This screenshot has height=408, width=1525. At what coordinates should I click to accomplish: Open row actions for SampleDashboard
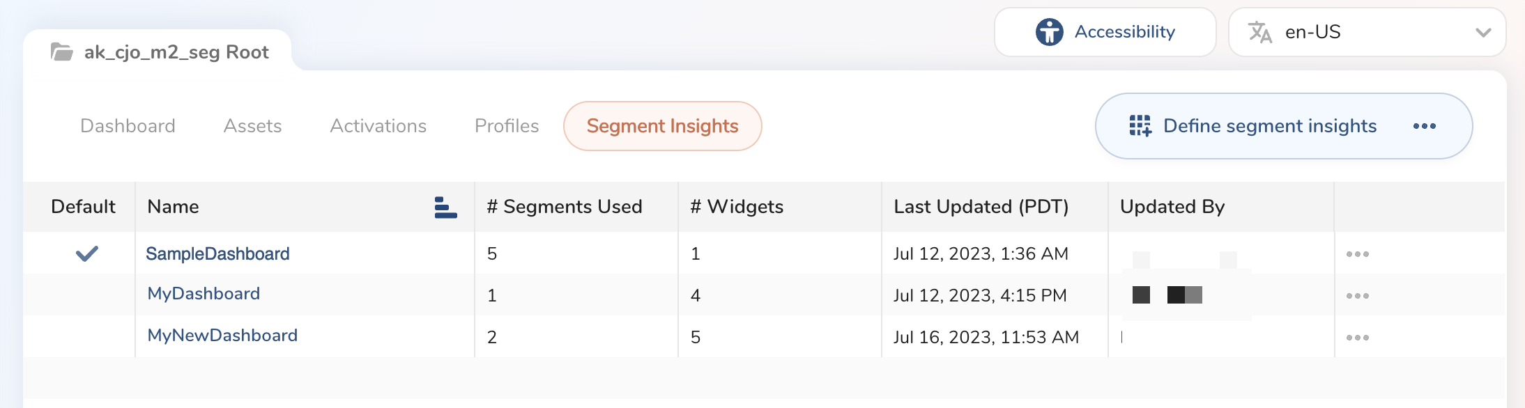pos(1357,254)
